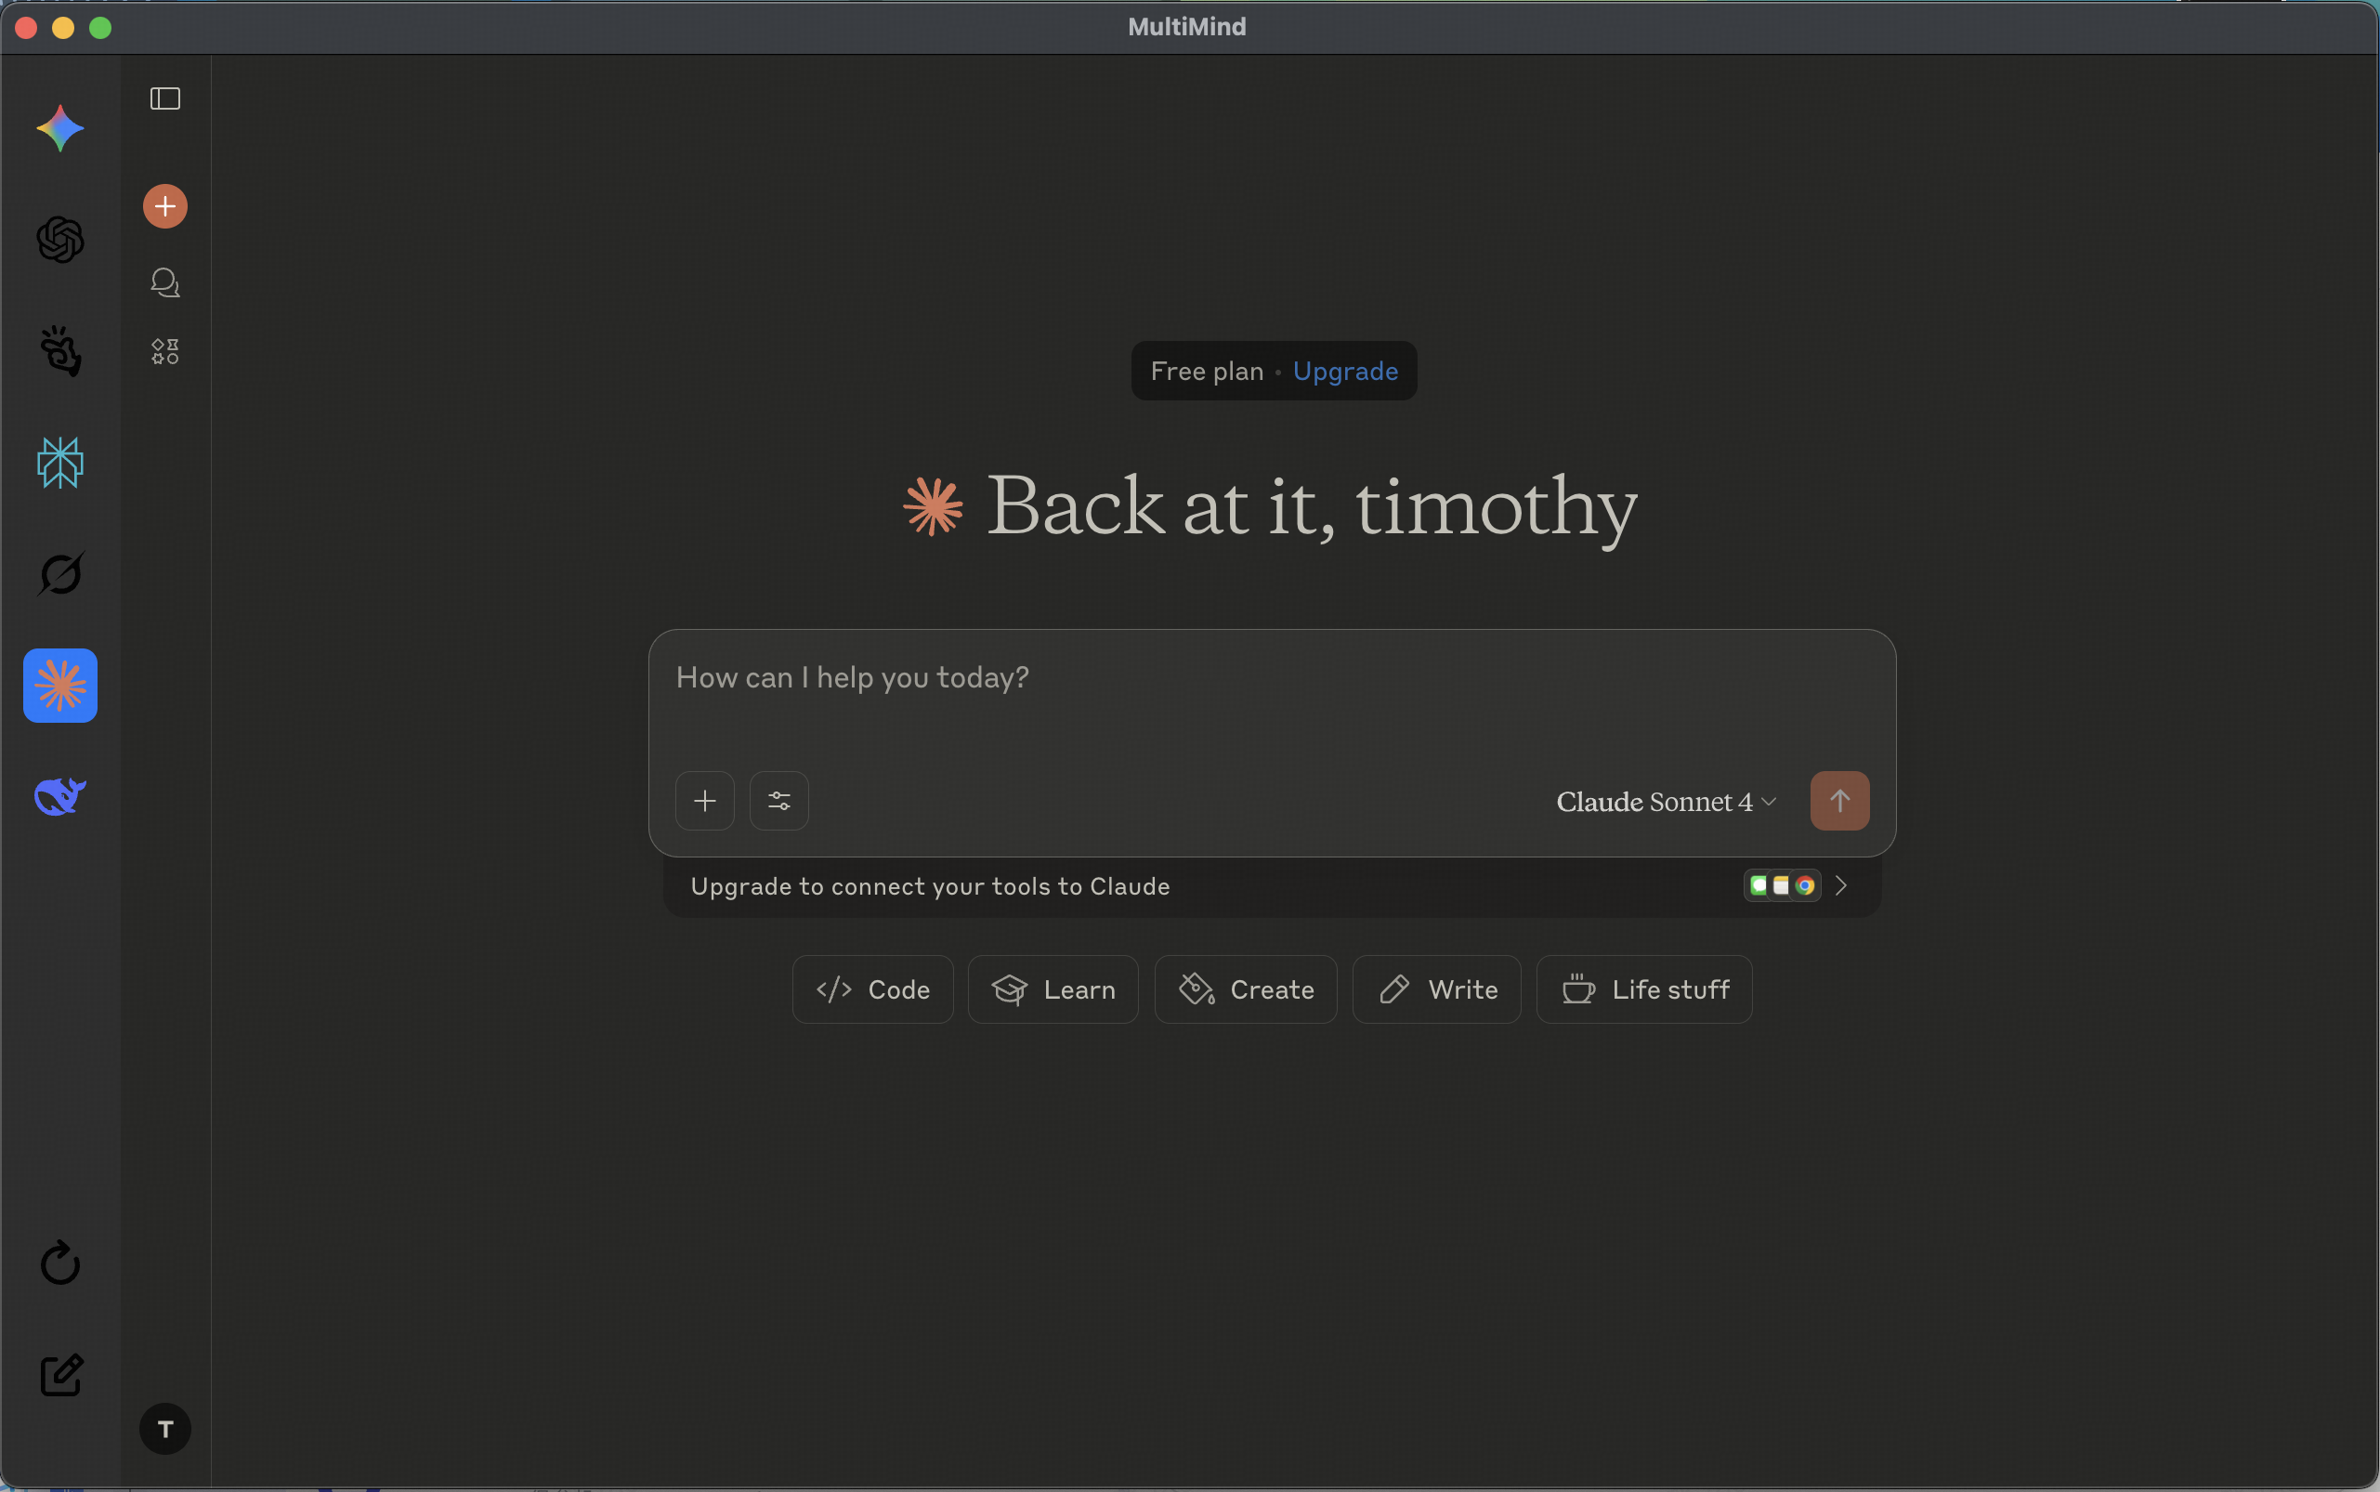Select the highlighted Claude starburst icon
Screen dimensions: 2380x1492
(x=60, y=686)
